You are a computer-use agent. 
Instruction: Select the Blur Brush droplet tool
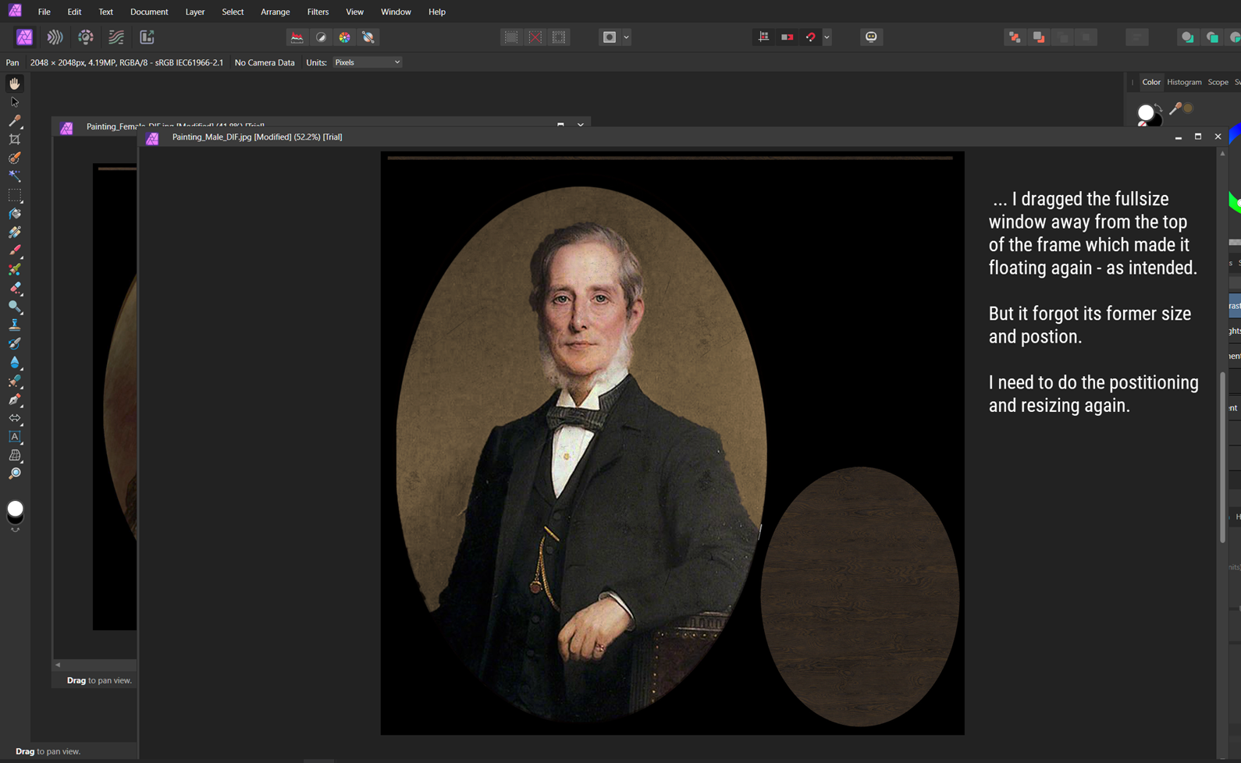tap(14, 363)
